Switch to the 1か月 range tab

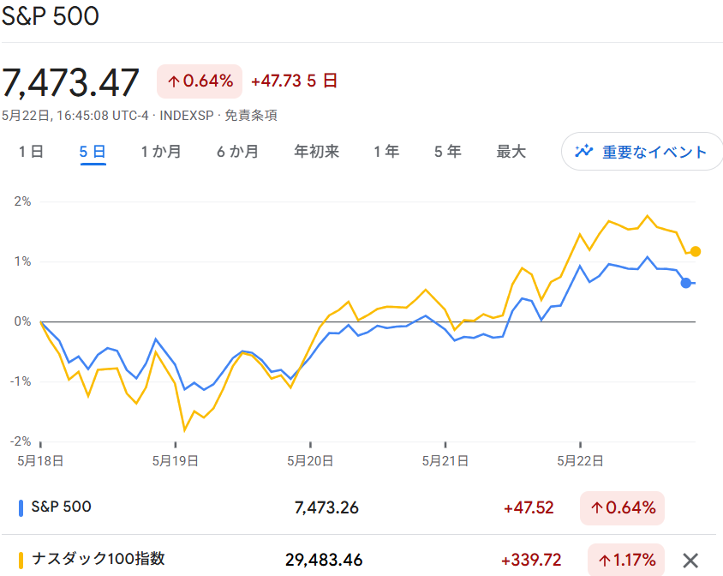(x=161, y=152)
